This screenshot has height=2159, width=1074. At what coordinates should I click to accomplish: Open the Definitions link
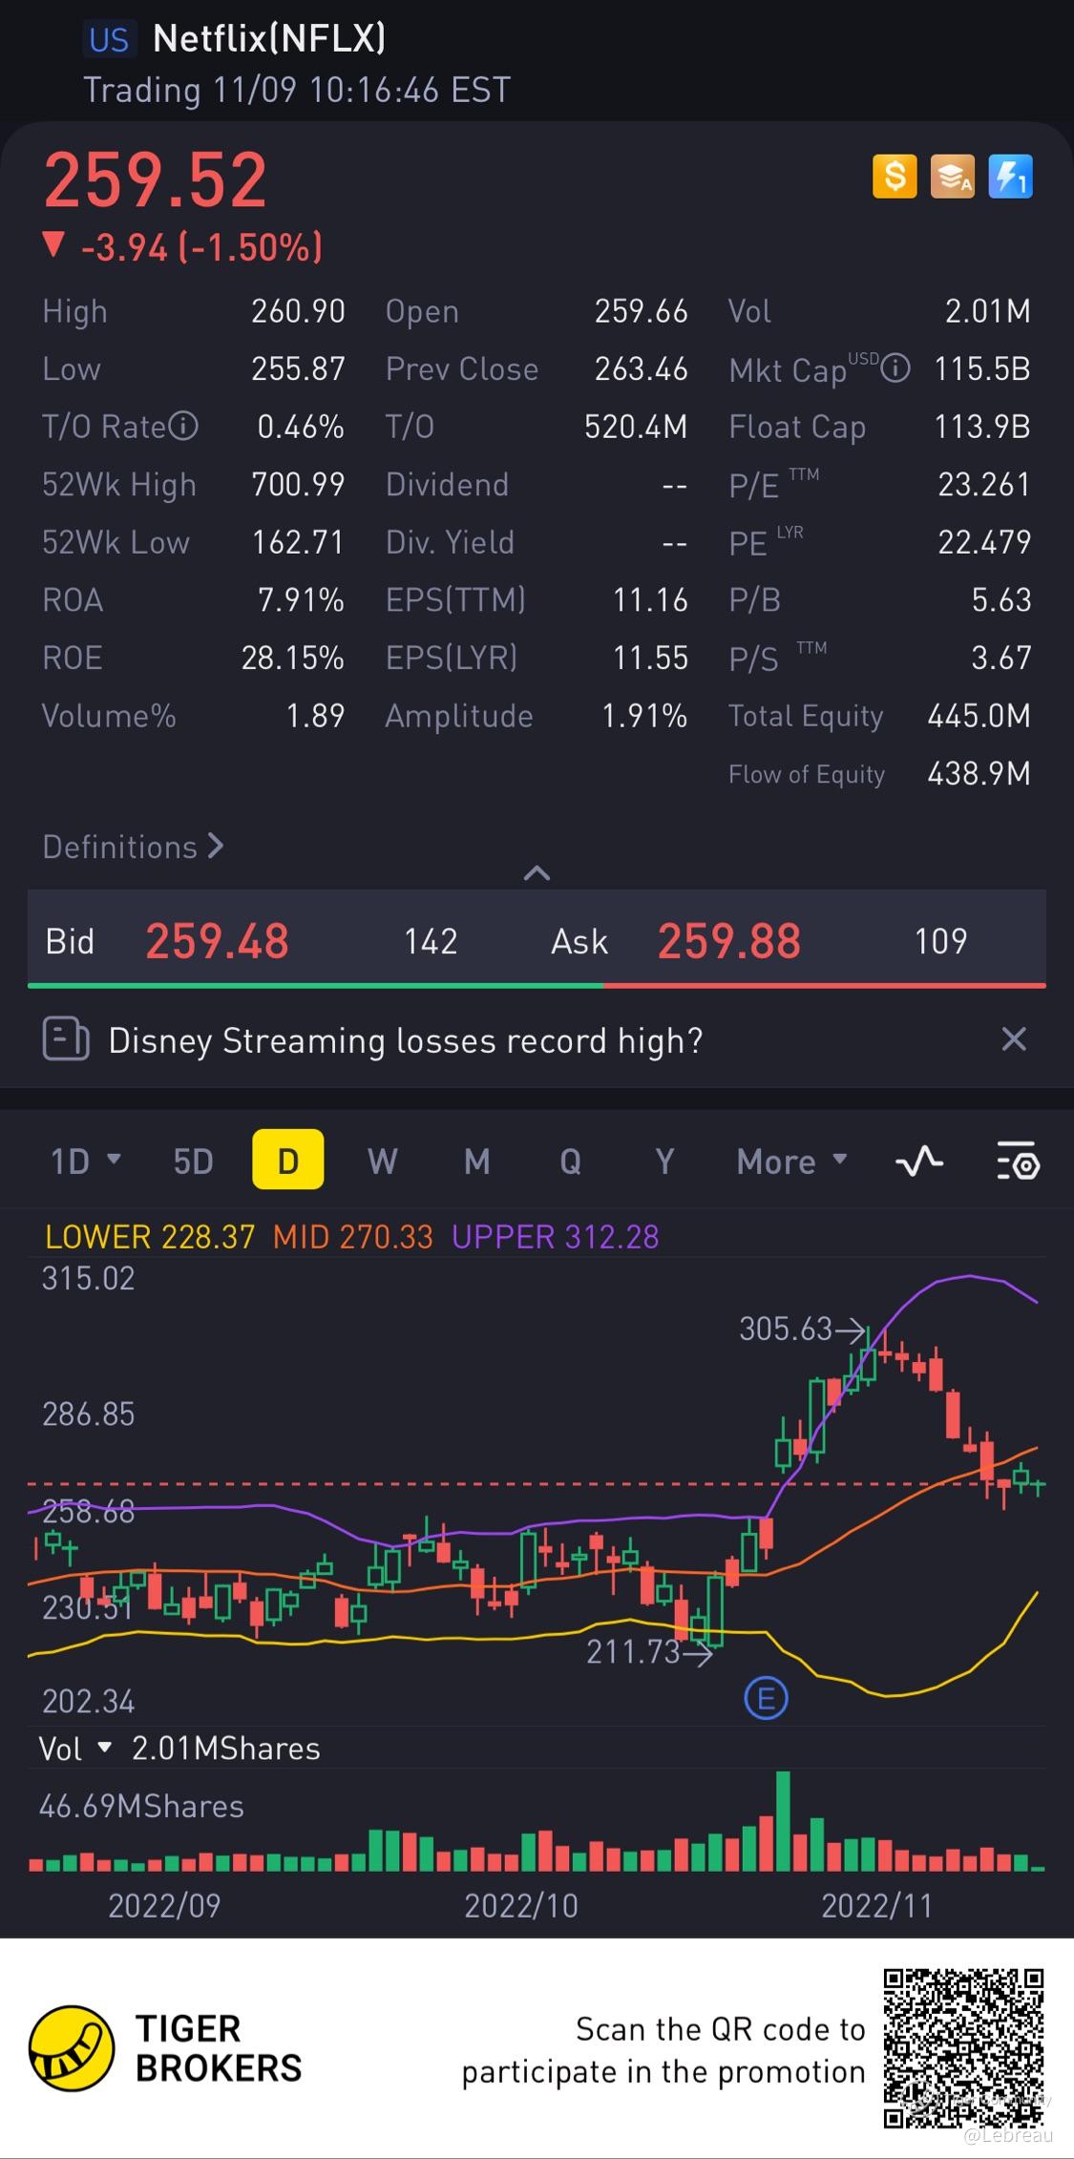tap(133, 847)
